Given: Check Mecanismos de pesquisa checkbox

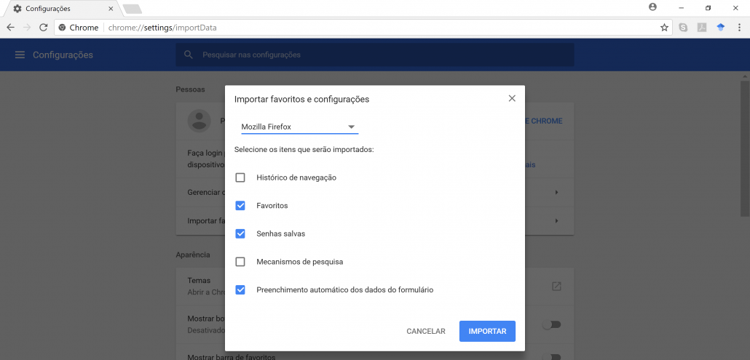Looking at the screenshot, I should click(240, 262).
